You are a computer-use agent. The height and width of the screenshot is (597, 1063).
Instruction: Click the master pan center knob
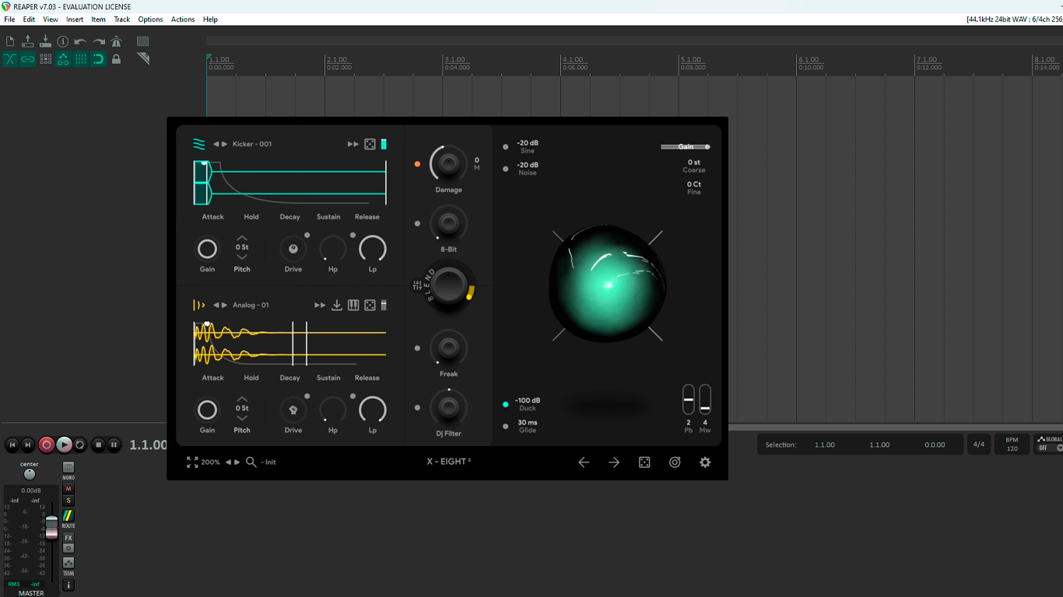pyautogui.click(x=30, y=474)
